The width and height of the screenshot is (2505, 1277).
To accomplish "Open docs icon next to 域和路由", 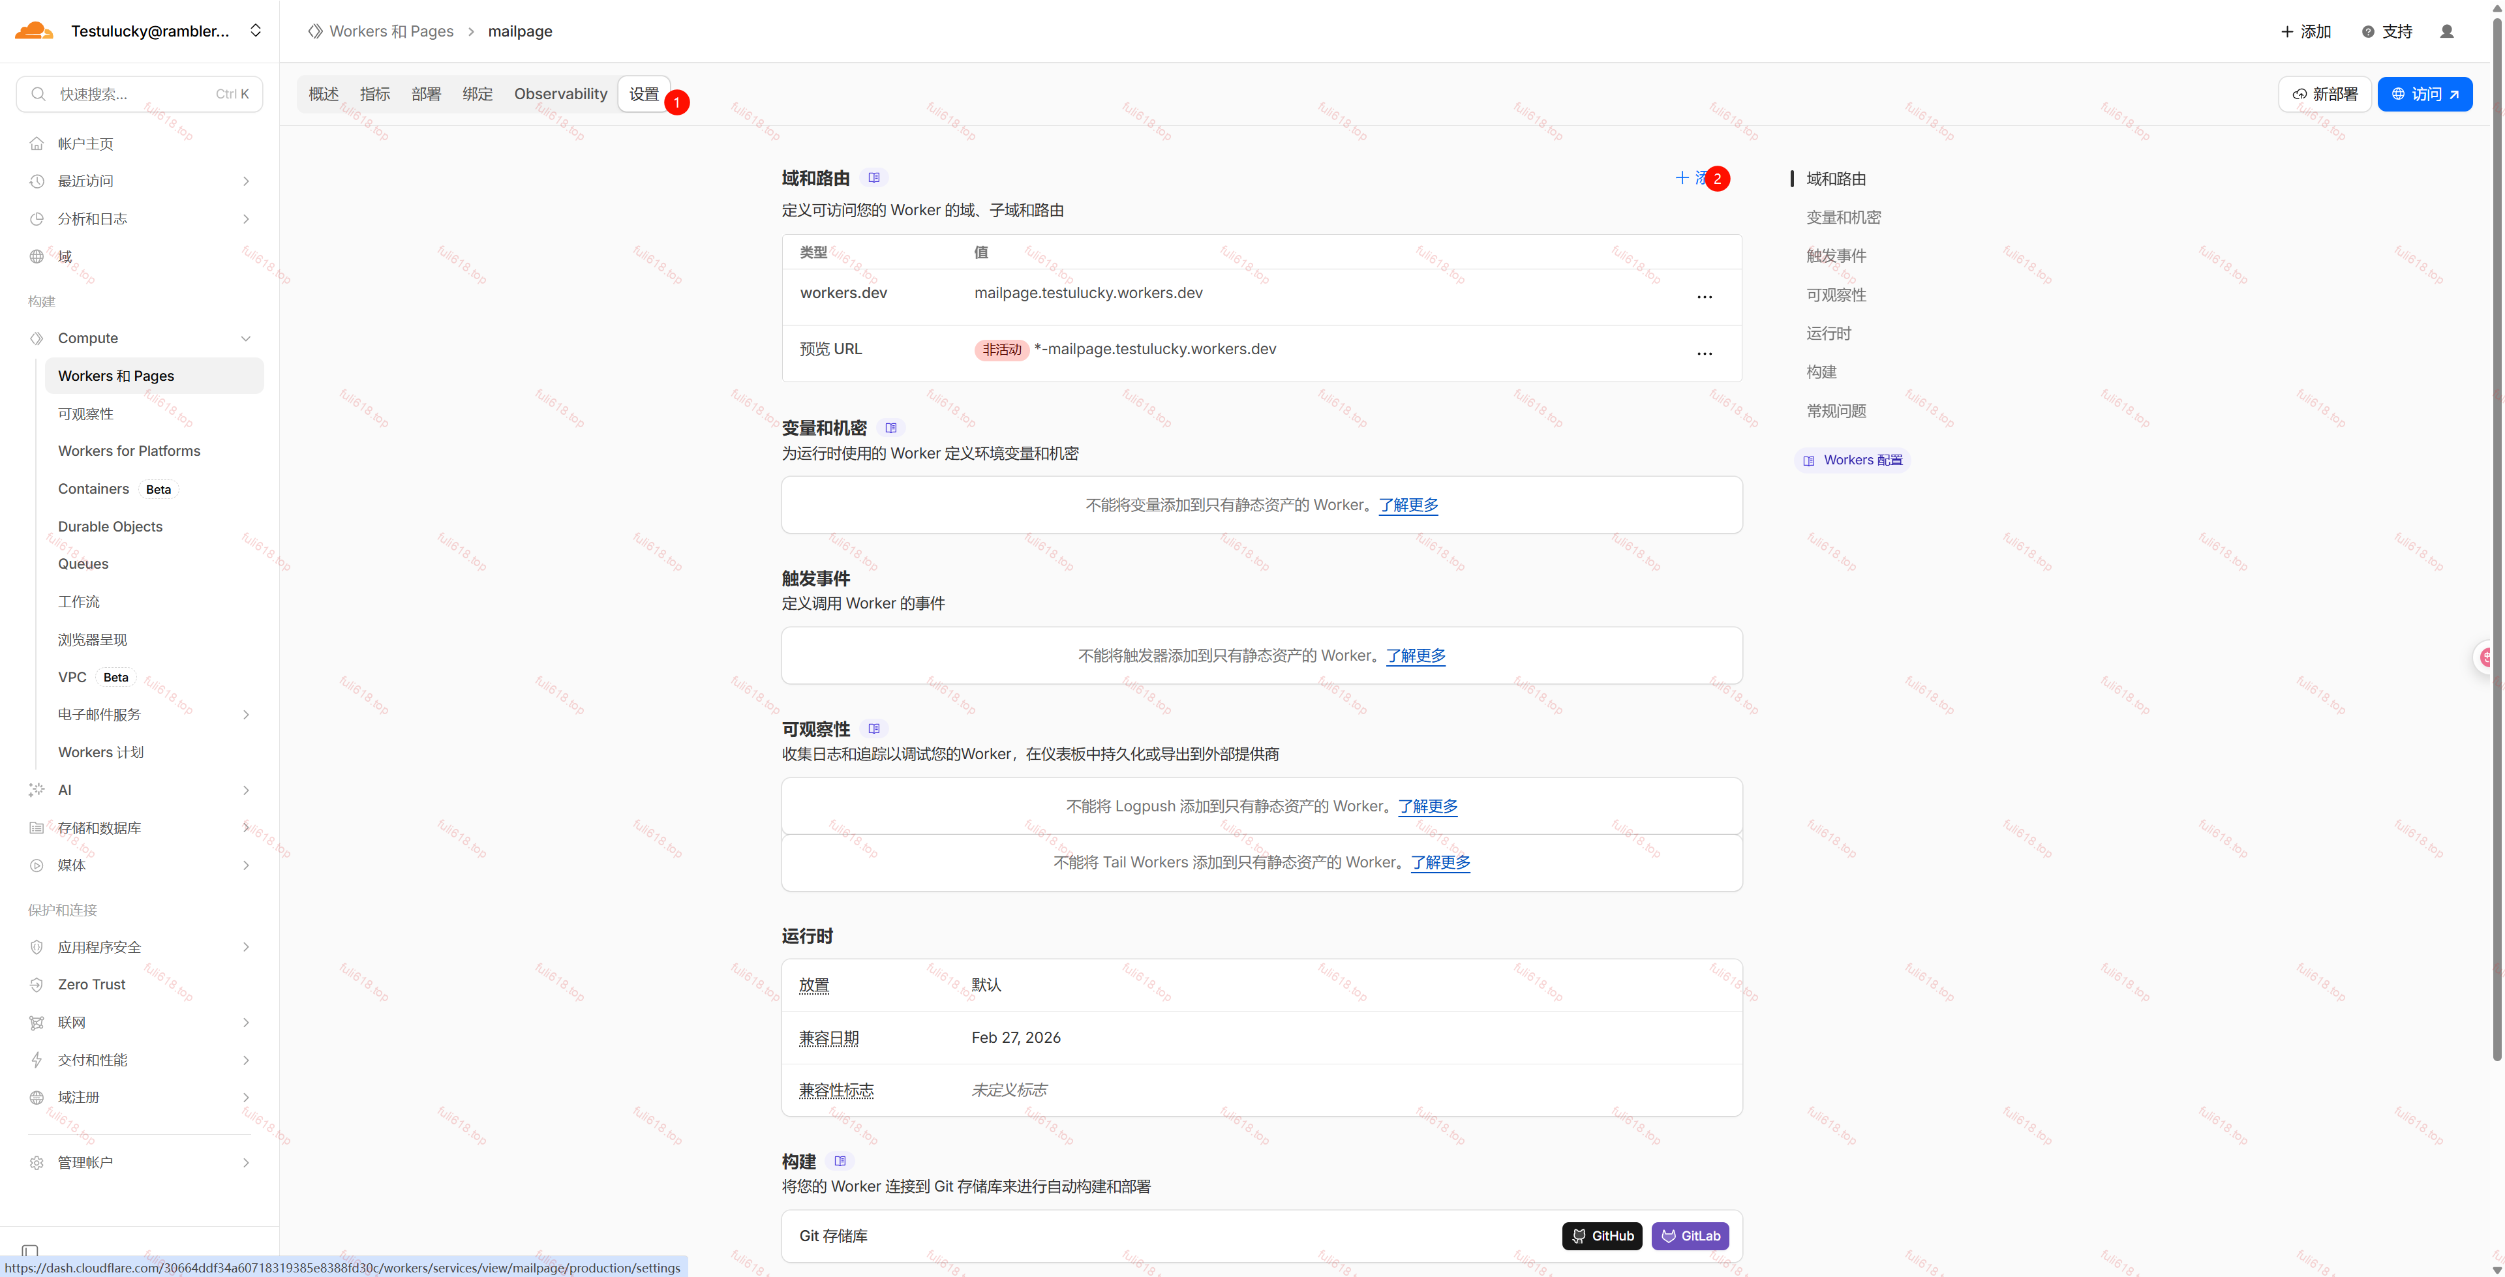I will click(874, 178).
